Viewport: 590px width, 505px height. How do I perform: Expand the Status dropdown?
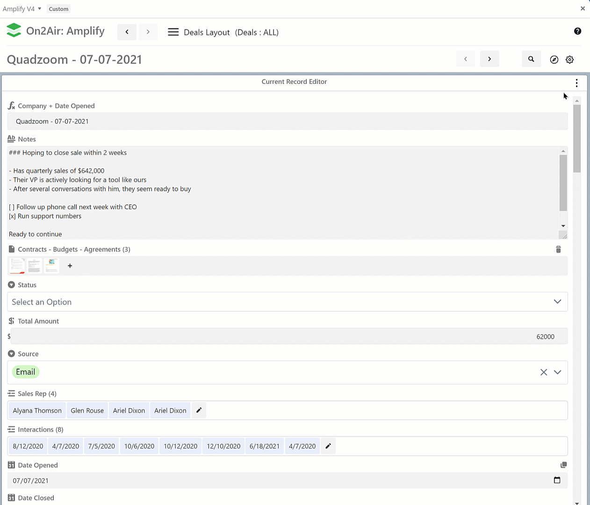point(557,302)
